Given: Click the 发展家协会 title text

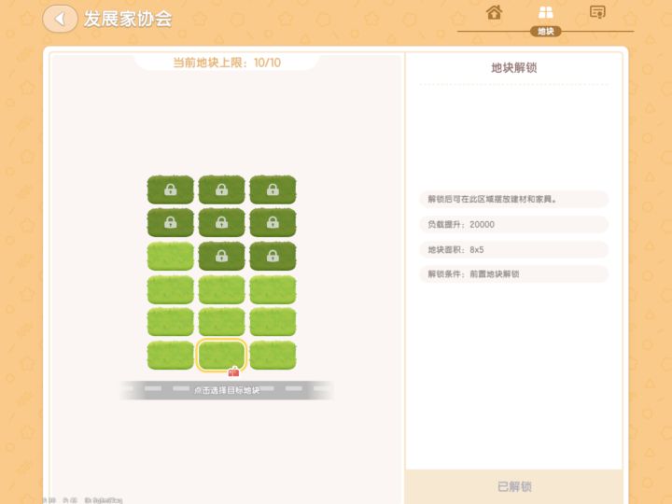Looking at the screenshot, I should point(128,19).
